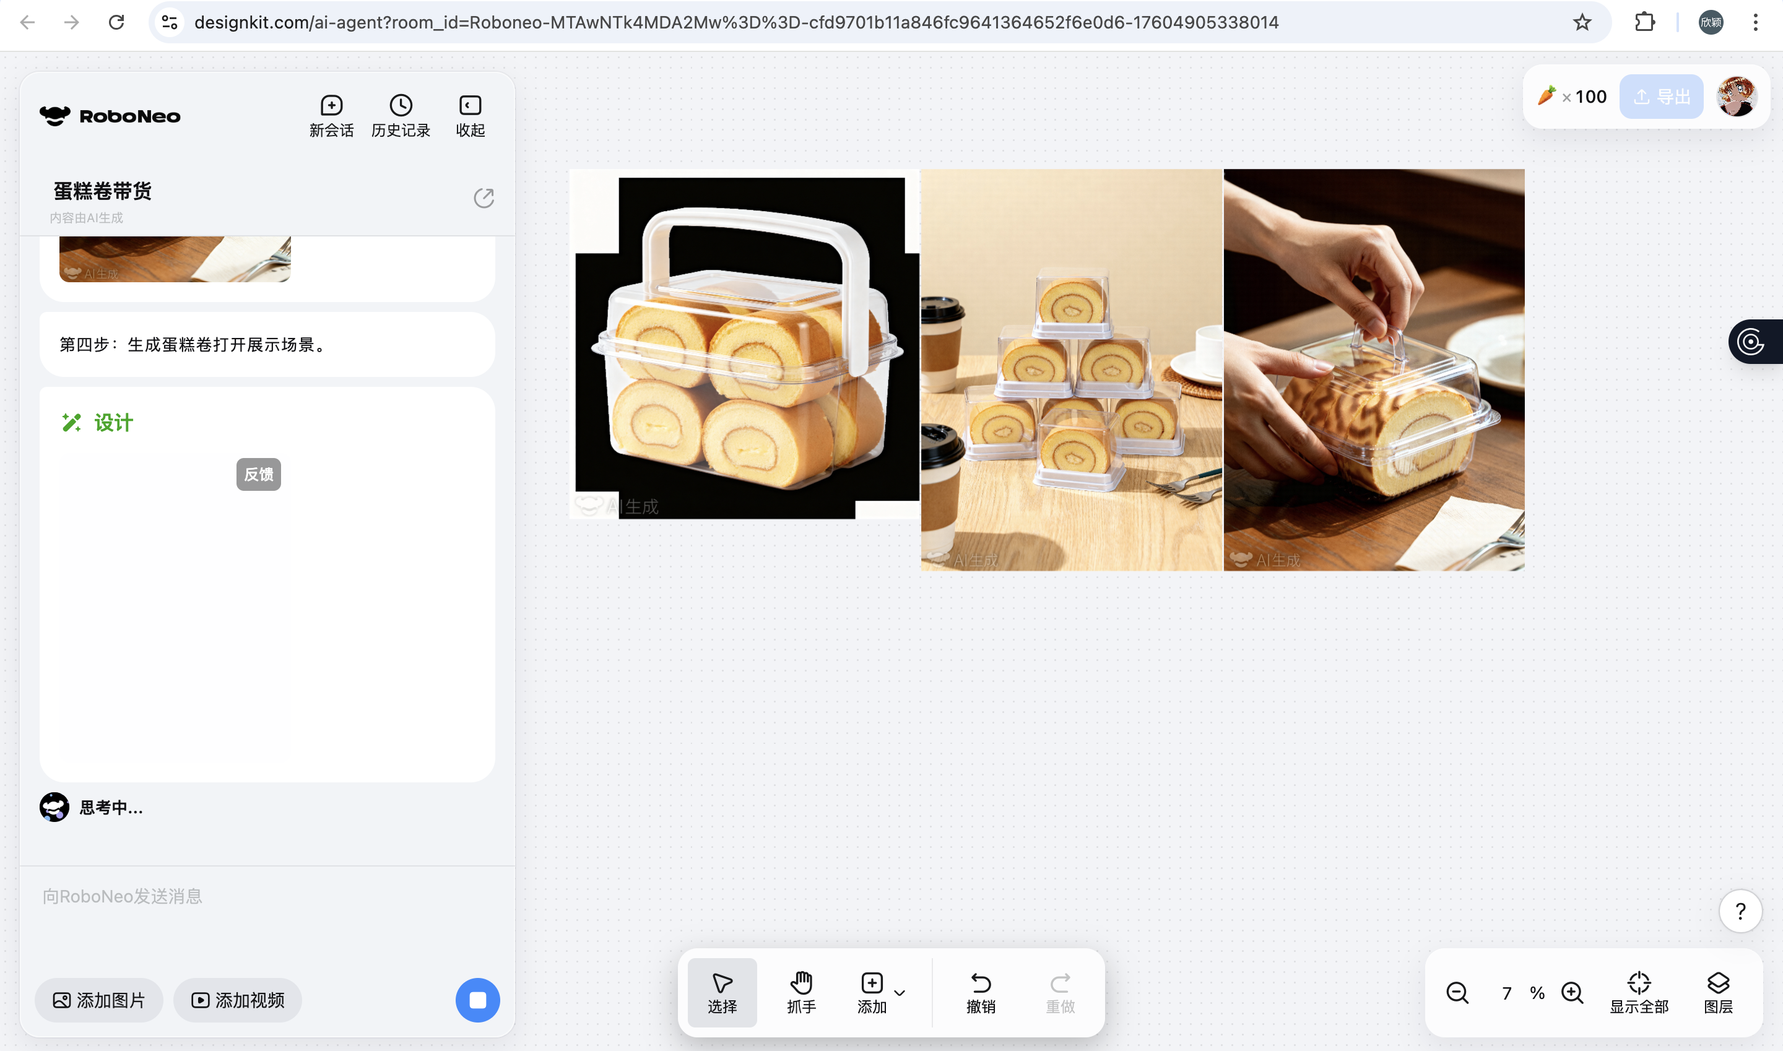Click the share icon beside 蛋糕卷带货
The width and height of the screenshot is (1783, 1051).
click(483, 198)
